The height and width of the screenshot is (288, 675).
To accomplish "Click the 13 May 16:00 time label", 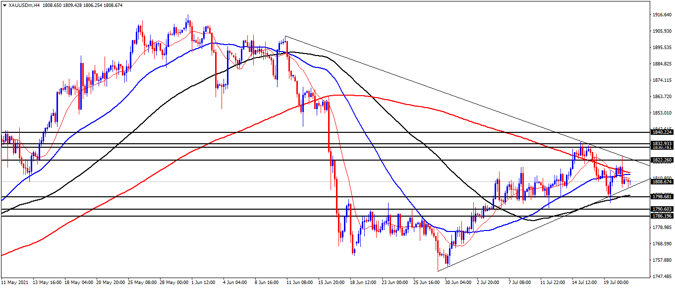I will tap(47, 283).
